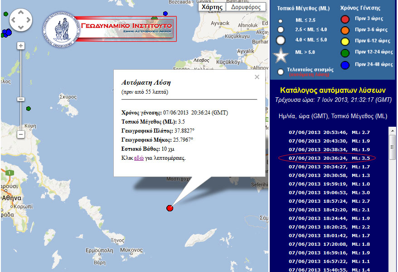Click the white star ML > 5.0 legend icon
Image resolution: width=398 pixels, height=272 pixels.
(281, 55)
